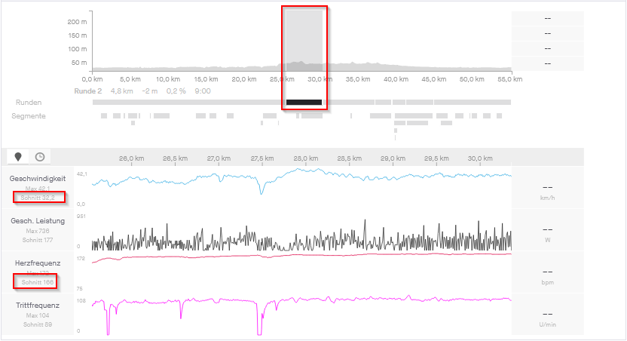Switch chart axis to distance with pin icon
The image size is (627, 341).
tap(18, 157)
